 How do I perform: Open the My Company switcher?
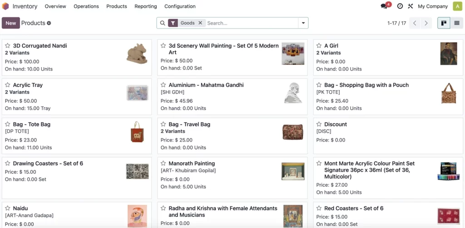click(x=433, y=6)
